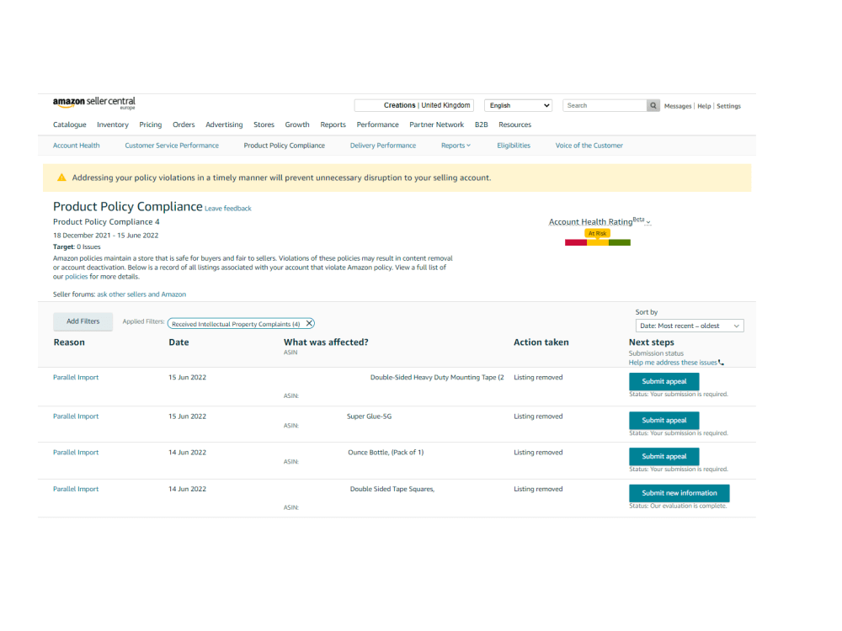Open the Orders menu
The image size is (842, 631).
click(184, 125)
